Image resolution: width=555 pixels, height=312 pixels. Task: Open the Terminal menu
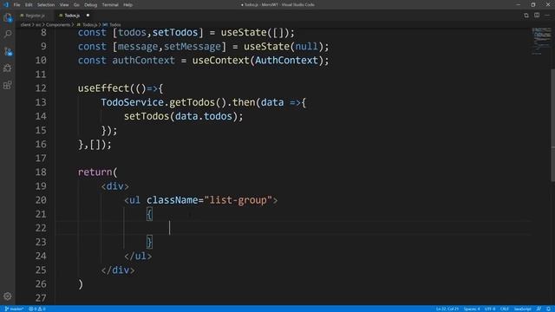(x=110, y=4)
